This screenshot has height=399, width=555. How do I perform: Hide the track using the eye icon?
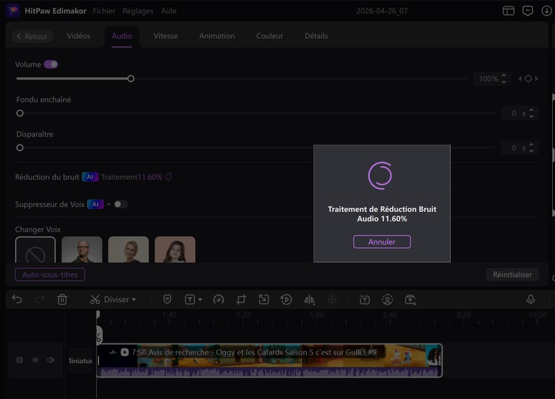(x=36, y=360)
